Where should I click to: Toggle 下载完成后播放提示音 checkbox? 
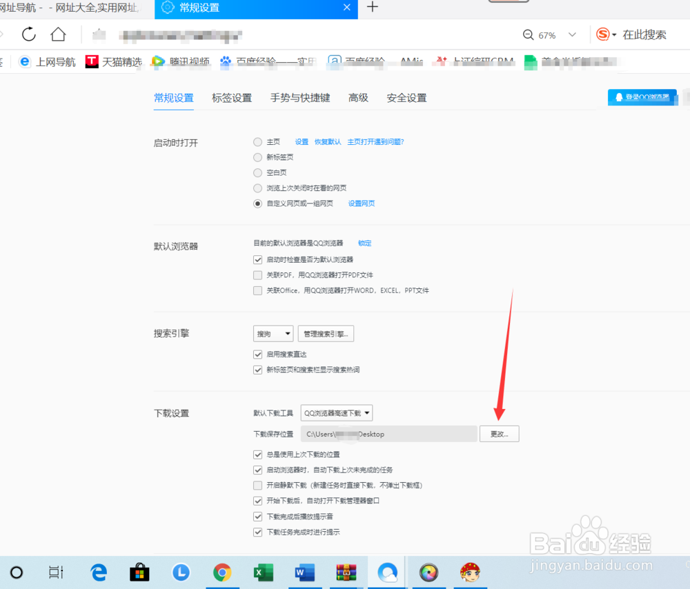[x=258, y=517]
